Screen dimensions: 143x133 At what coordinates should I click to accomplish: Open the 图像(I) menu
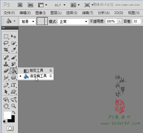[41, 13]
